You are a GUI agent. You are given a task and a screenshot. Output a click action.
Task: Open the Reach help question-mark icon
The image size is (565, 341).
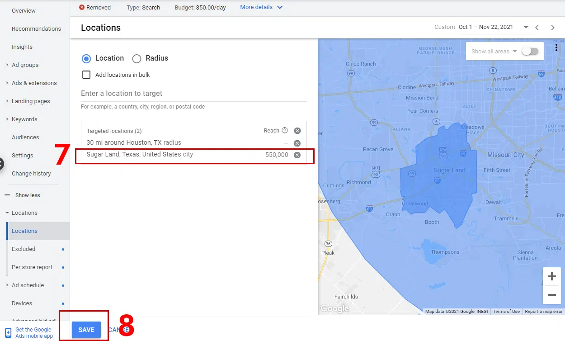pyautogui.click(x=285, y=130)
